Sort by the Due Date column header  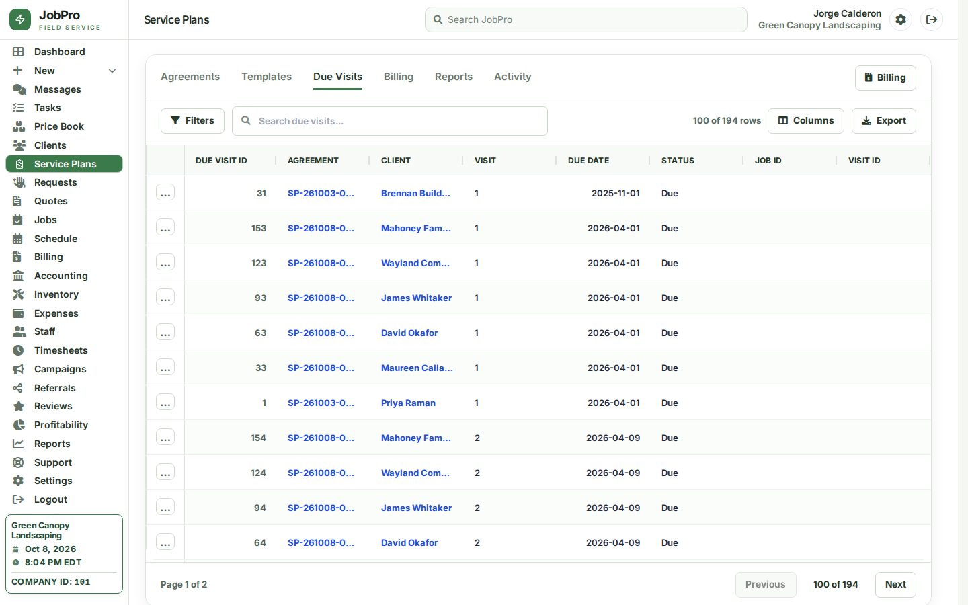[x=589, y=161]
